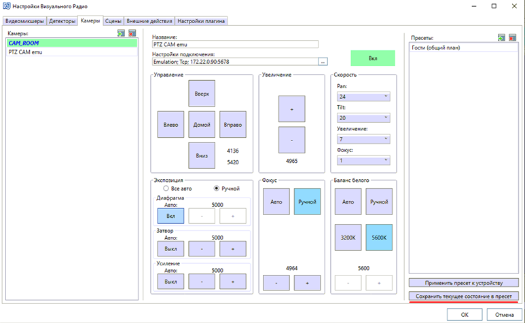Enable Ручной focus mode
This screenshot has height=323, width=525.
(308, 202)
